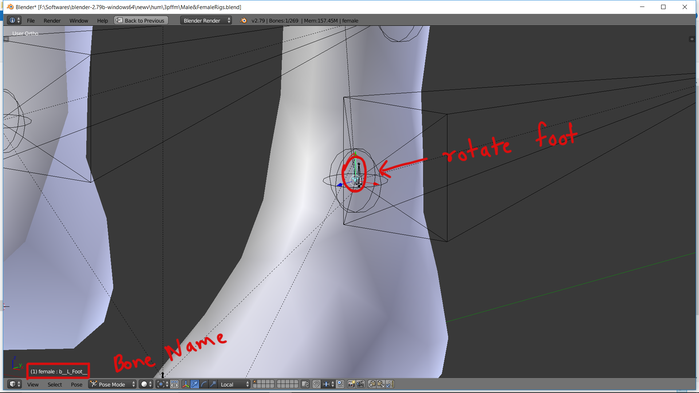Toggle absolute grid snap icon
Viewport: 699px width, 393px height.
pyautogui.click(x=340, y=384)
